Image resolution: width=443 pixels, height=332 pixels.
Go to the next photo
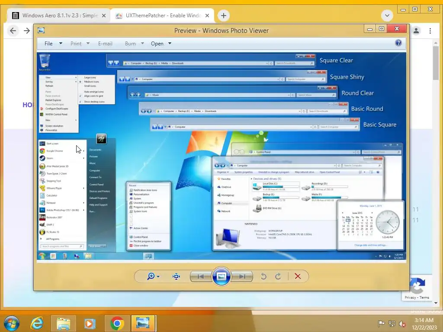(x=242, y=276)
